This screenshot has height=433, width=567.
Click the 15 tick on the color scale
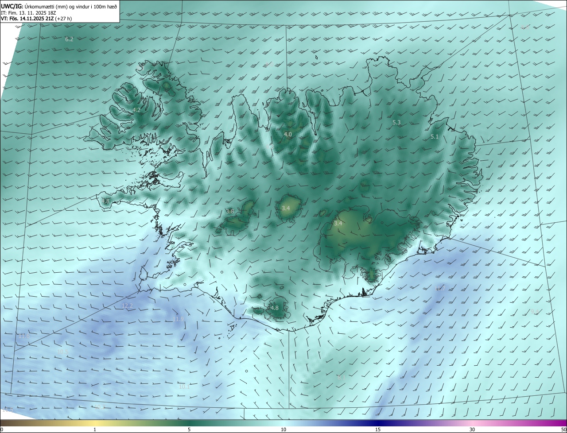point(378,429)
